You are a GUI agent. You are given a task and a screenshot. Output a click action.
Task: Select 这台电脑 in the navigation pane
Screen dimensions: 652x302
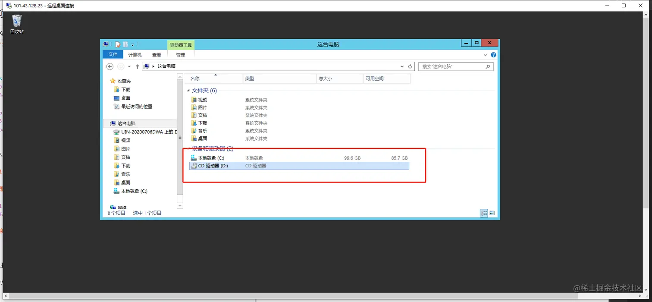[126, 123]
